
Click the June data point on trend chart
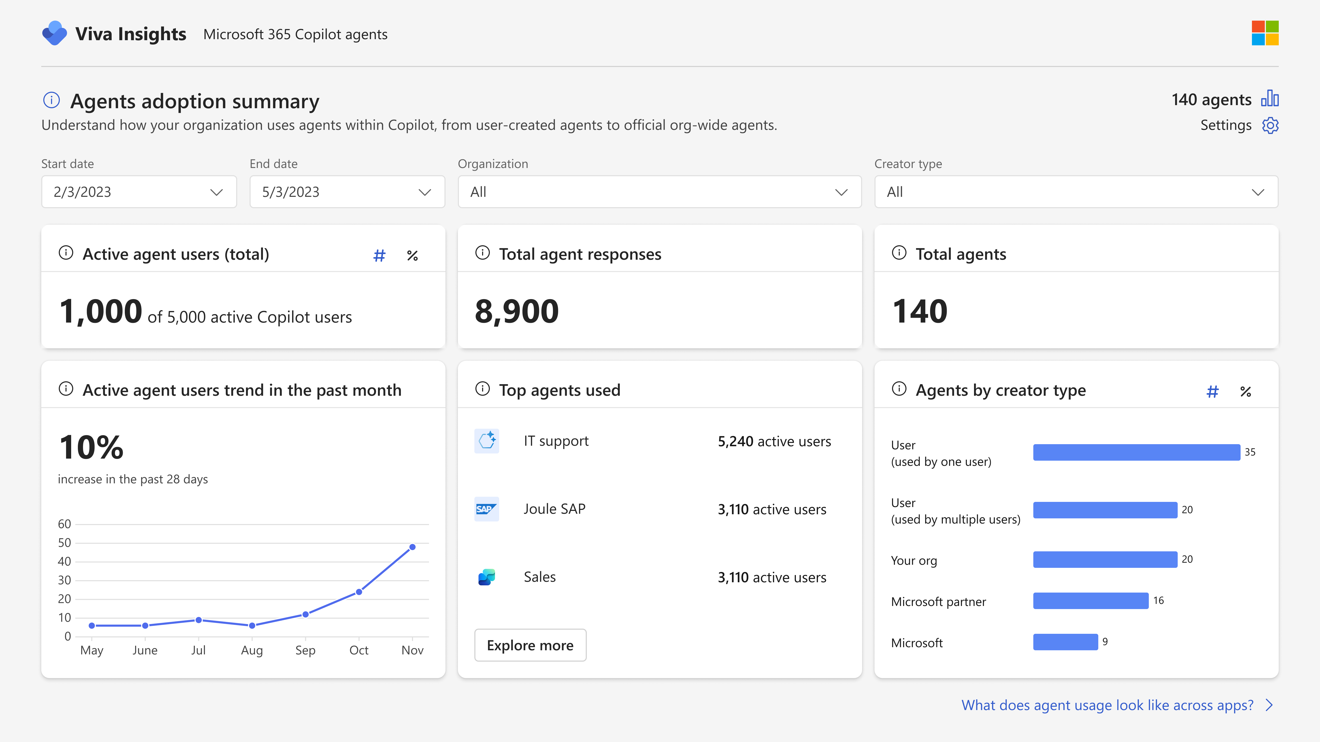pyautogui.click(x=145, y=626)
